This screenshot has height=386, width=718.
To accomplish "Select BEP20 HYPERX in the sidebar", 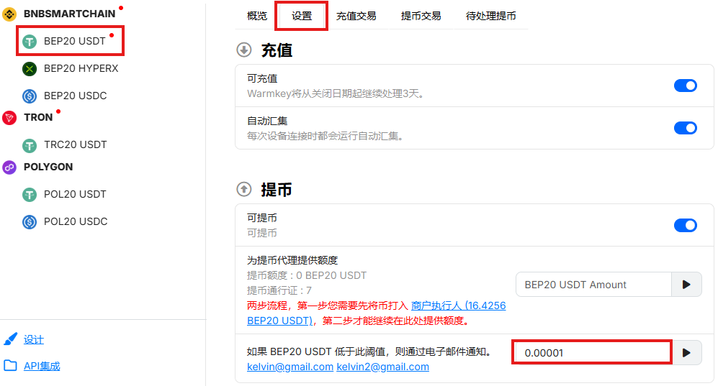I will [x=81, y=68].
